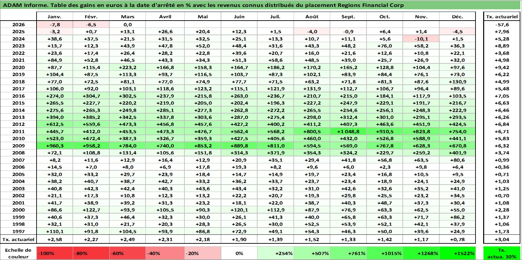Click the +1522% bright green swatch
Viewport: 522px width, 260px height.
coord(458,253)
